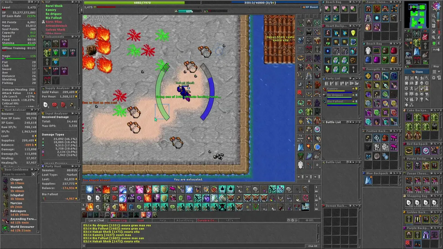Open main menu dropdown beside Store
The width and height of the screenshot is (443, 249).
coord(436,72)
